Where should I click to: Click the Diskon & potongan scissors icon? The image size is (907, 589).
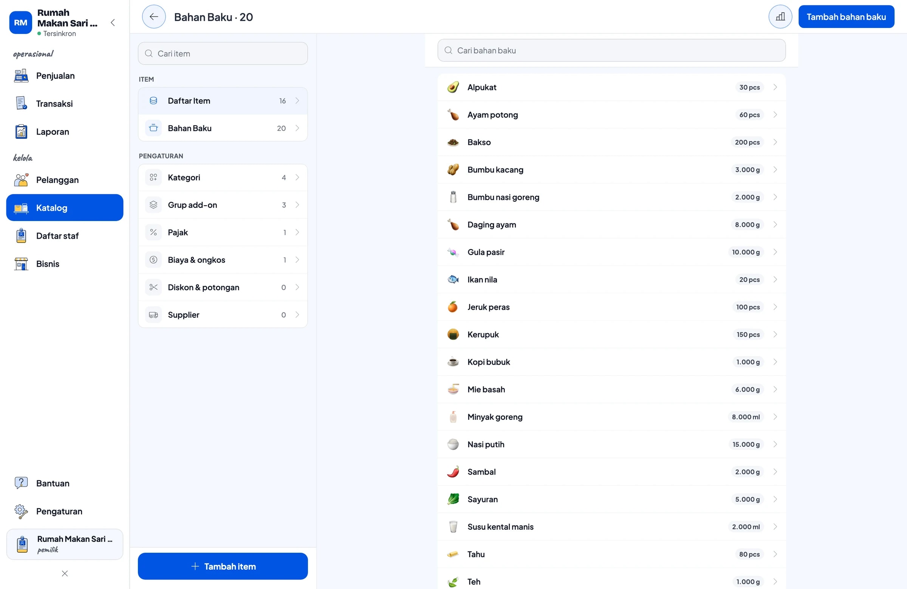point(153,287)
